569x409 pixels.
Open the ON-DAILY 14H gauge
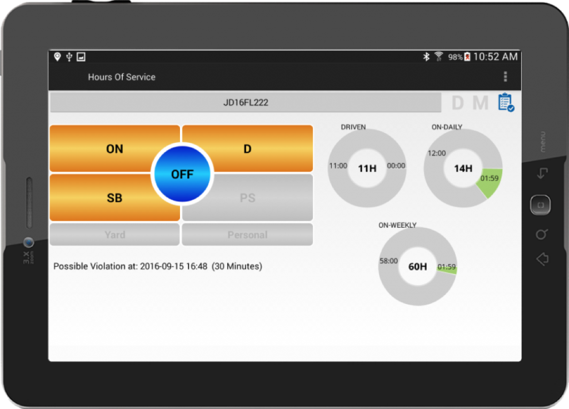coord(463,168)
